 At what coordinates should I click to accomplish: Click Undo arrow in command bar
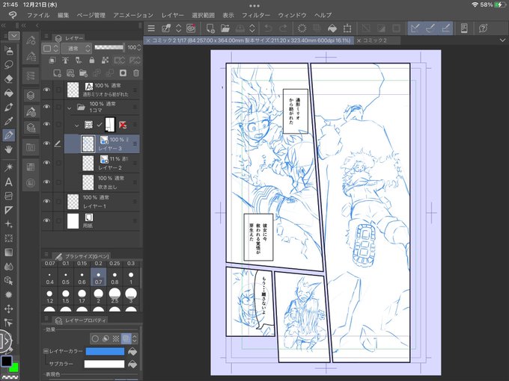pyautogui.click(x=268, y=28)
